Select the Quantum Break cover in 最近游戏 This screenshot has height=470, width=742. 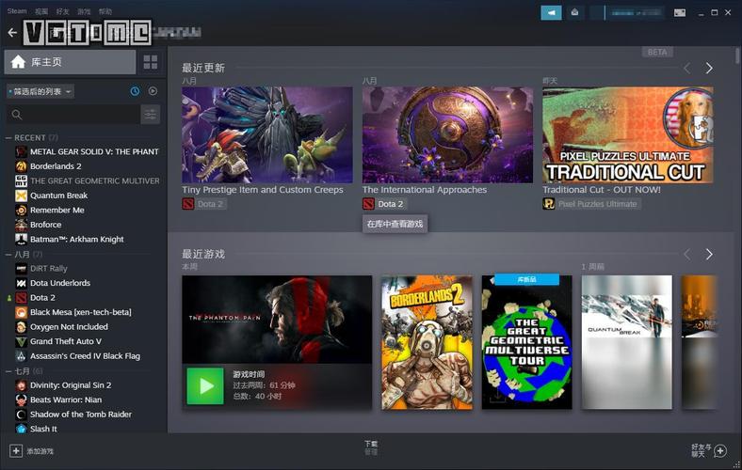[x=626, y=342]
